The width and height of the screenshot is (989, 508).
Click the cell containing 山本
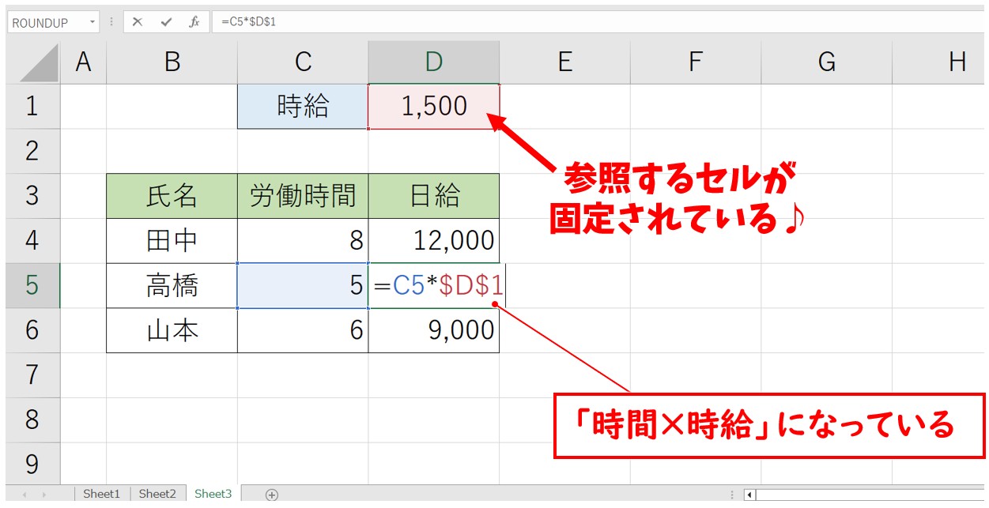tap(172, 330)
